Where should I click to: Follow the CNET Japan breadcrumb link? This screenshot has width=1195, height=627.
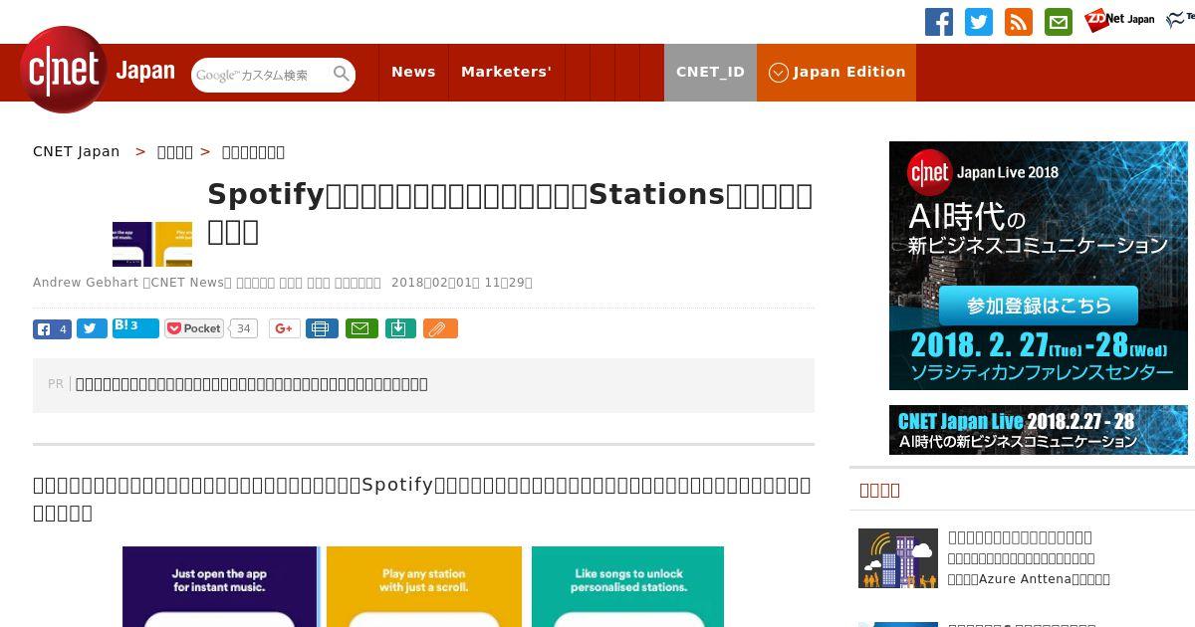pos(76,151)
